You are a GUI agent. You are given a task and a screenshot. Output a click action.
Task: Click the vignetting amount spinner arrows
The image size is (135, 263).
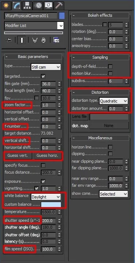(x=59, y=189)
